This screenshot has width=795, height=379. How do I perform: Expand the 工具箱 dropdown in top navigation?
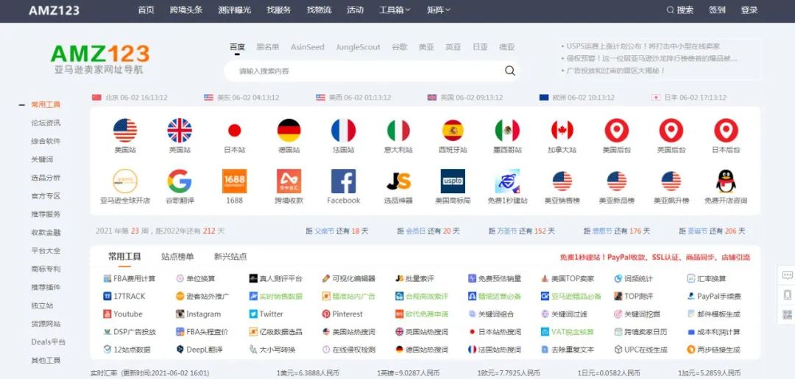[x=395, y=10]
